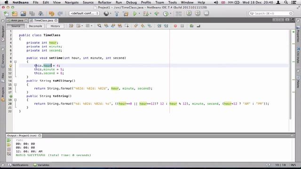Click the Last Edit icon in editor toolbar
Image resolution: width=301 pixels, height=169 pixels.
(x=71, y=26)
